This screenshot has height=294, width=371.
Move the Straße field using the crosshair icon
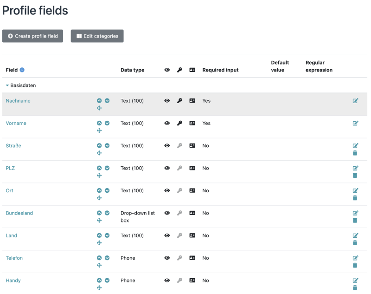99,153
